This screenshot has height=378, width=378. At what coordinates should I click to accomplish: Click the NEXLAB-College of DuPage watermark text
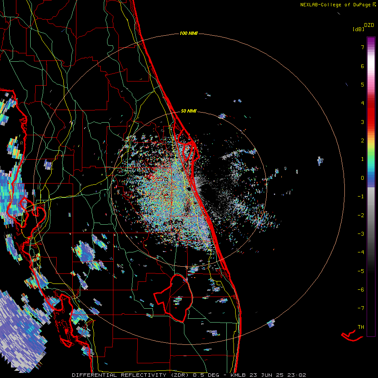338,5
